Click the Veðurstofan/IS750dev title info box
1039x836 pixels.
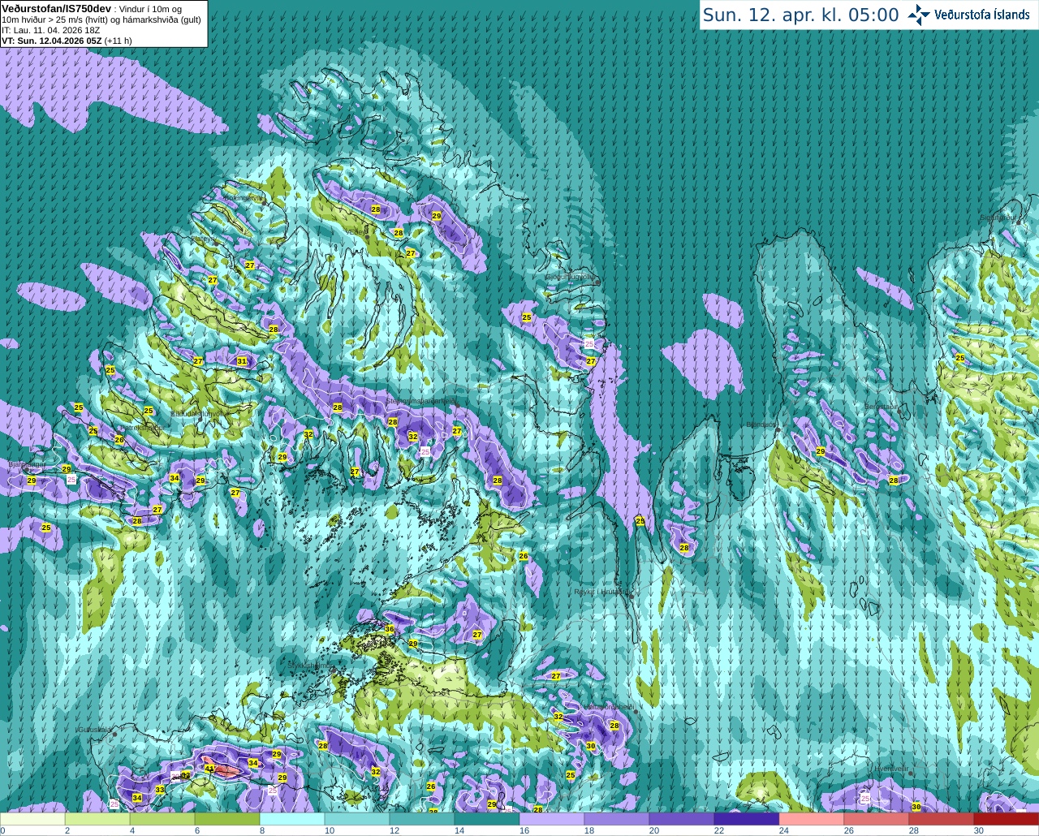tap(104, 24)
